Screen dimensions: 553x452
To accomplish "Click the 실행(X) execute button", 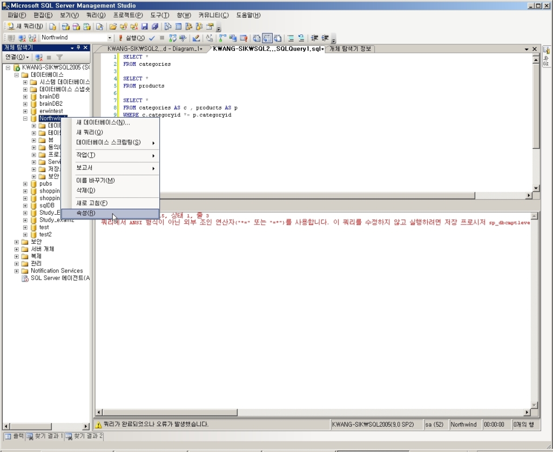I will [131, 38].
